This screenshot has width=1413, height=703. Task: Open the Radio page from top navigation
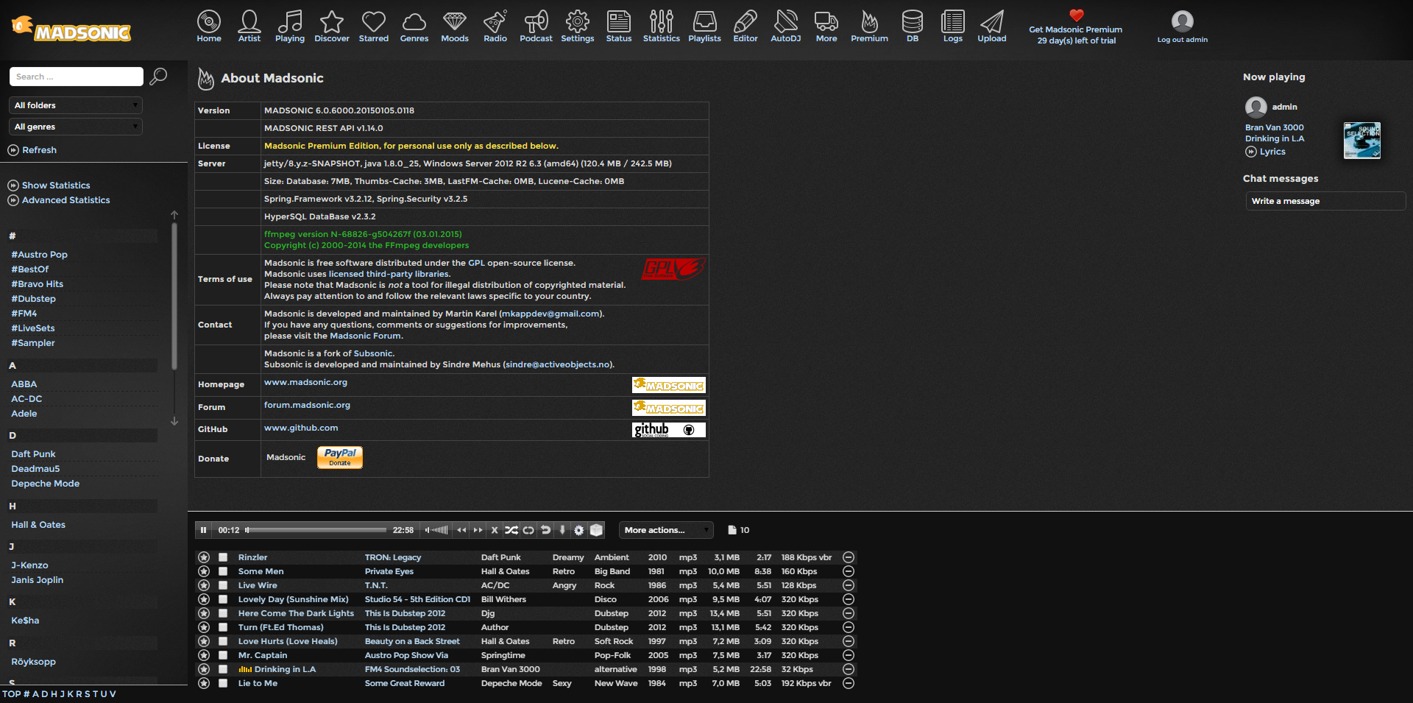pos(495,26)
